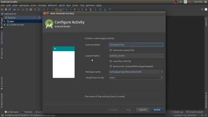Open the Gradle side panel tab
Image resolution: width=208 pixels, height=117 pixels.
point(206,22)
